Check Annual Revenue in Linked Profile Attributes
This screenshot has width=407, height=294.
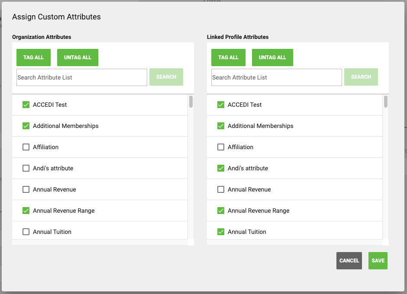coord(221,189)
